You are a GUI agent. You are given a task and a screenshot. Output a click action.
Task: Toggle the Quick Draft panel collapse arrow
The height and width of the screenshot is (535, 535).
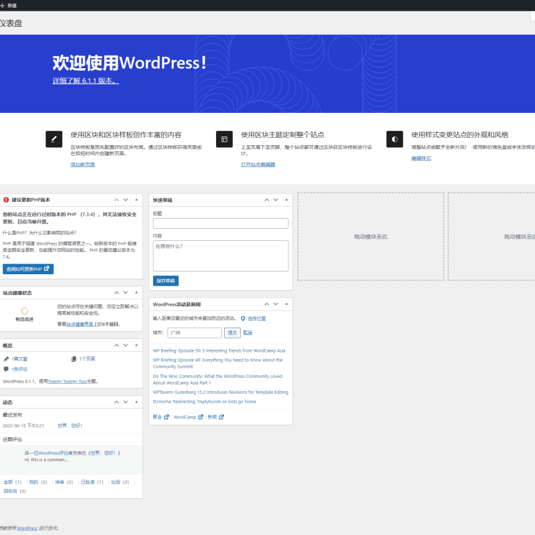pyautogui.click(x=287, y=200)
